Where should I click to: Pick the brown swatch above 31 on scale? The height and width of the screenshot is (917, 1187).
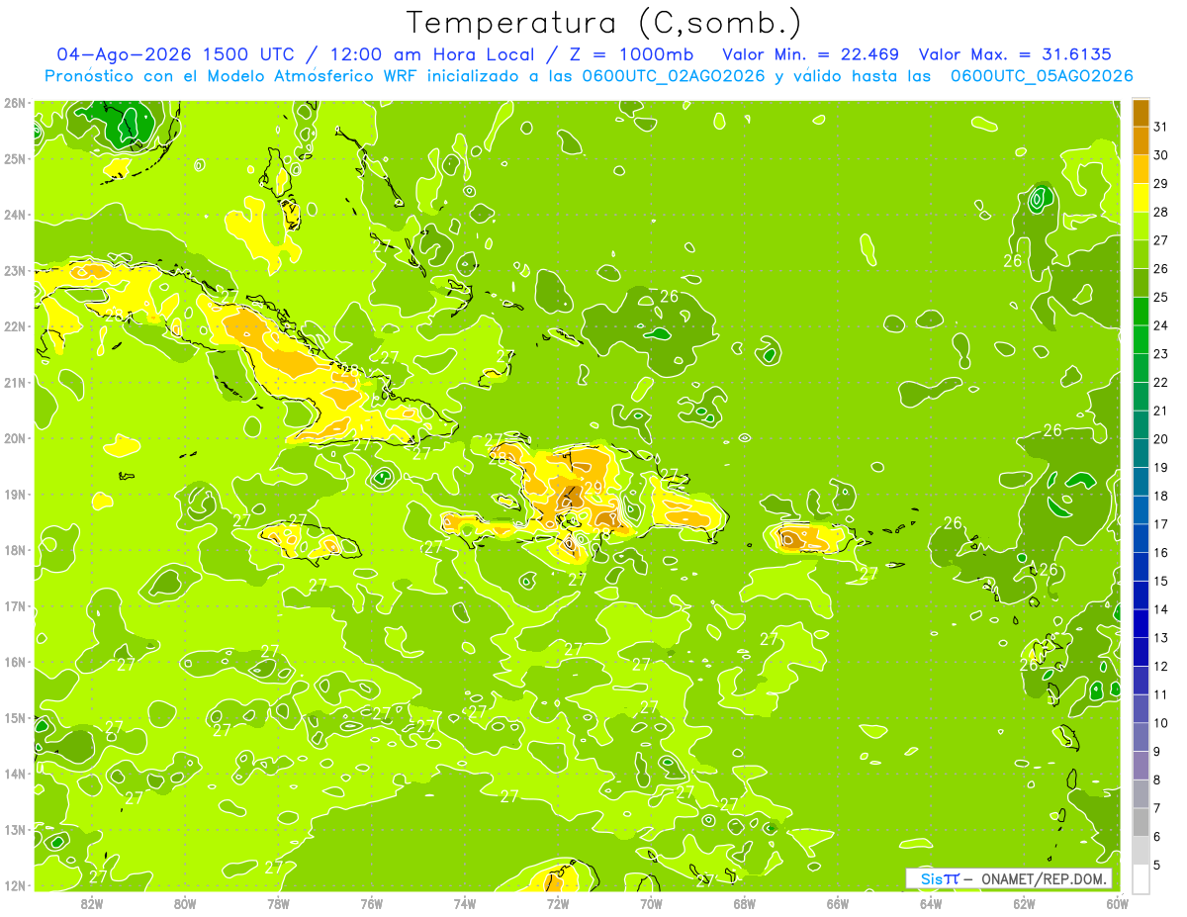point(1141,113)
